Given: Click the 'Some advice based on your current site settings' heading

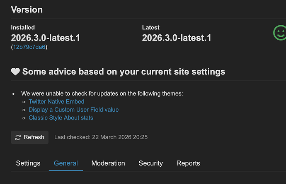Looking at the screenshot, I should point(124,72).
